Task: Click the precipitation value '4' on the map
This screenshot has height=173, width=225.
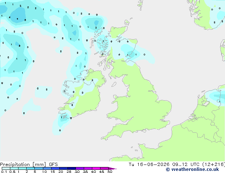Action: 17,19
